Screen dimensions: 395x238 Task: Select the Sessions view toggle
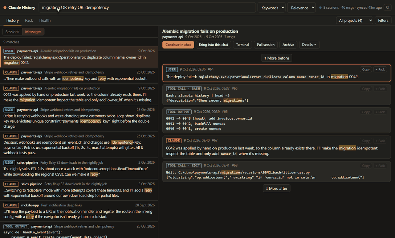12,32
